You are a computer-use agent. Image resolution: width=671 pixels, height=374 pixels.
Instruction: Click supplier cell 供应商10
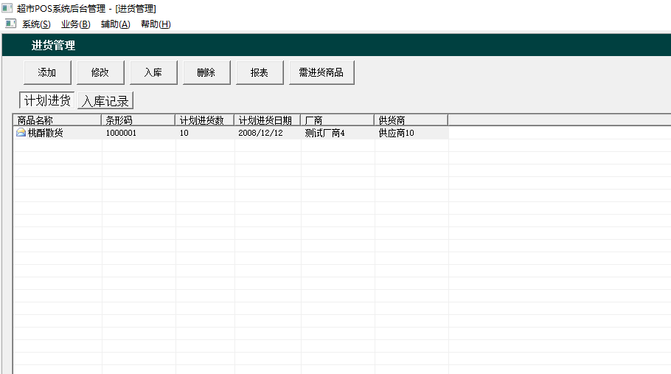[396, 133]
